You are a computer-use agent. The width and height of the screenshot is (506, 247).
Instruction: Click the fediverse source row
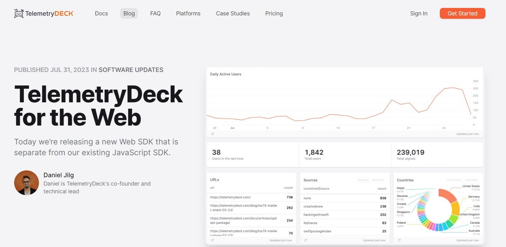pyautogui.click(x=345, y=223)
